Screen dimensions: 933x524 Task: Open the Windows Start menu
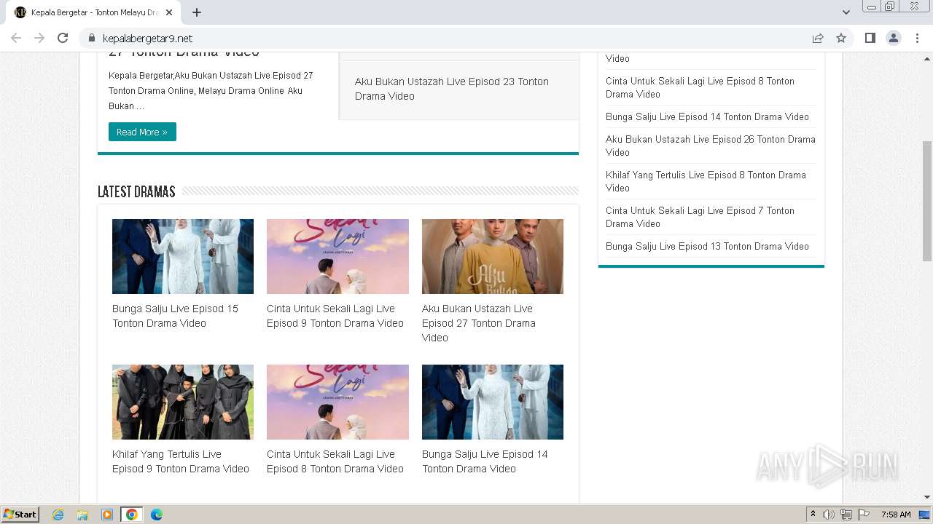tap(20, 514)
